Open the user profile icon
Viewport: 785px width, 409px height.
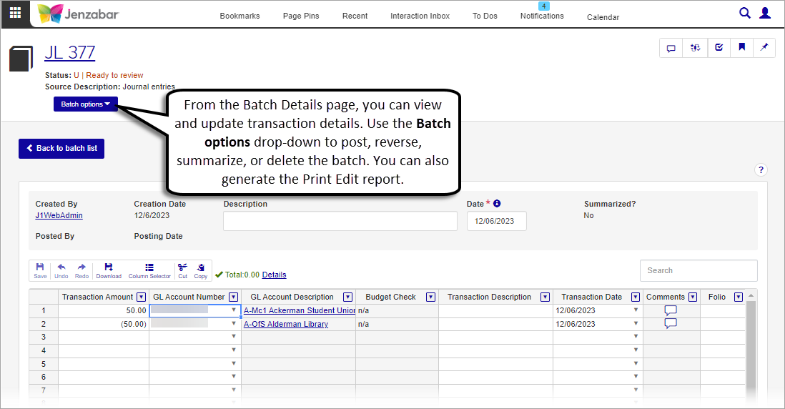765,13
